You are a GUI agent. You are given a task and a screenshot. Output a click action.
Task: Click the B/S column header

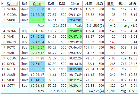pos(24,4)
